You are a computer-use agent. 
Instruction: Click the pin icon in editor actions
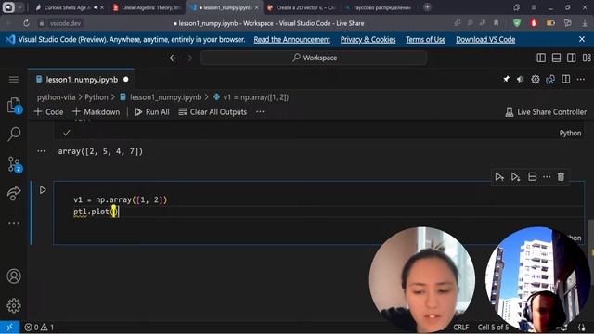506,79
